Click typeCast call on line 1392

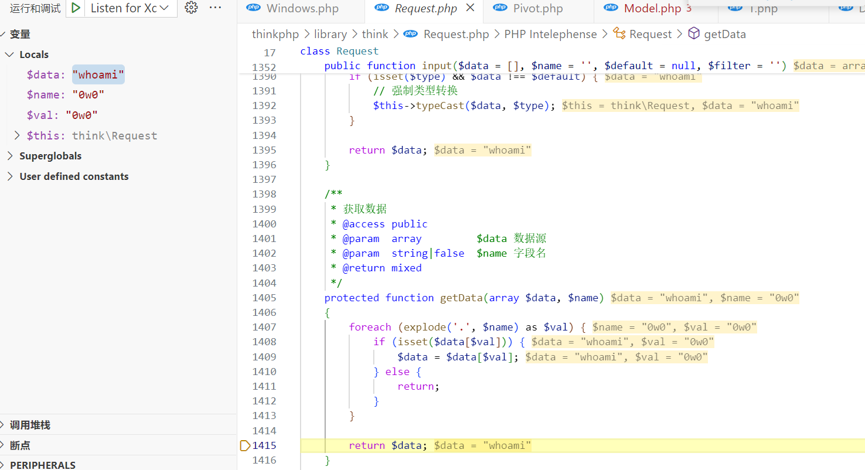pos(464,105)
